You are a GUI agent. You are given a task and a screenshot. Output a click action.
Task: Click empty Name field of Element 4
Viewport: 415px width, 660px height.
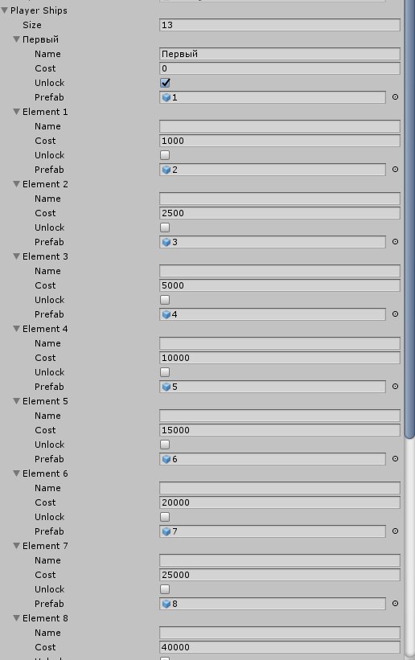tap(280, 343)
